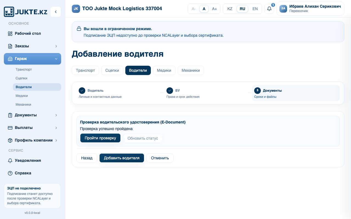Image resolution: width=351 pixels, height=219 pixels.
Task: Expand the Выплаты menu chevron
Action: tap(56, 128)
